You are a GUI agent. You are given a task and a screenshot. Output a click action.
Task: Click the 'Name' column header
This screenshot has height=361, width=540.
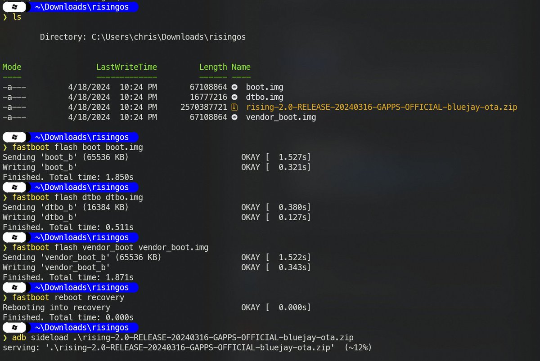pos(241,67)
